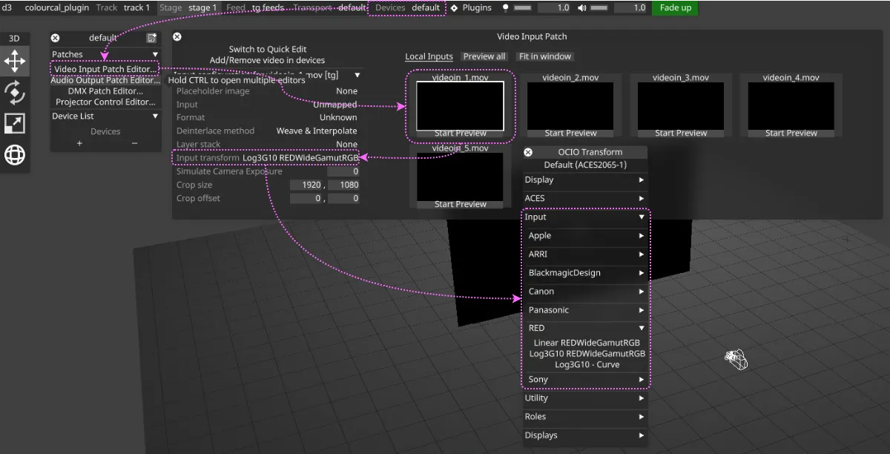Viewport: 890px width, 454px height.
Task: Click the Fade up button
Action: [x=673, y=7]
